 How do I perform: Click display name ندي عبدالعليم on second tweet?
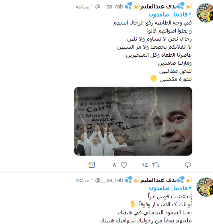[158, 180]
